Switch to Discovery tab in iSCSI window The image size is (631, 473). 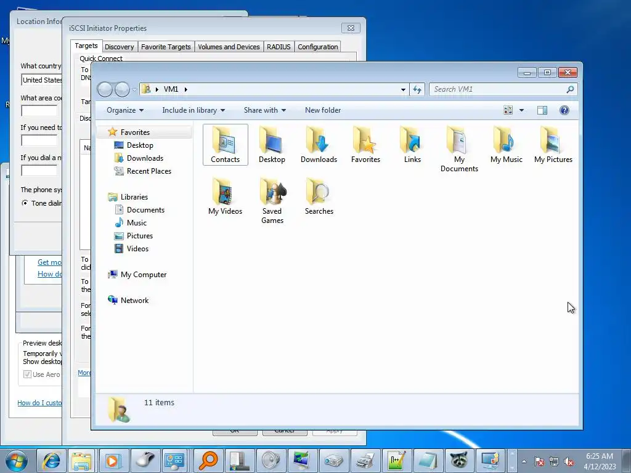(x=120, y=47)
